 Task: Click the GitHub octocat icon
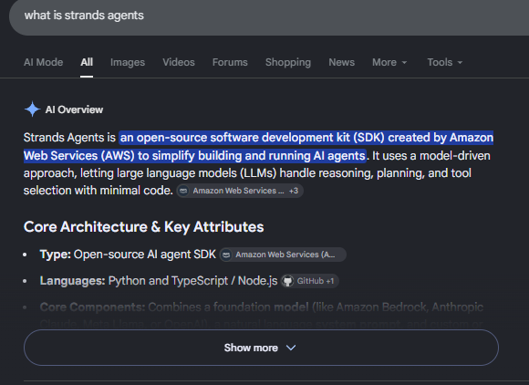pyautogui.click(x=288, y=281)
